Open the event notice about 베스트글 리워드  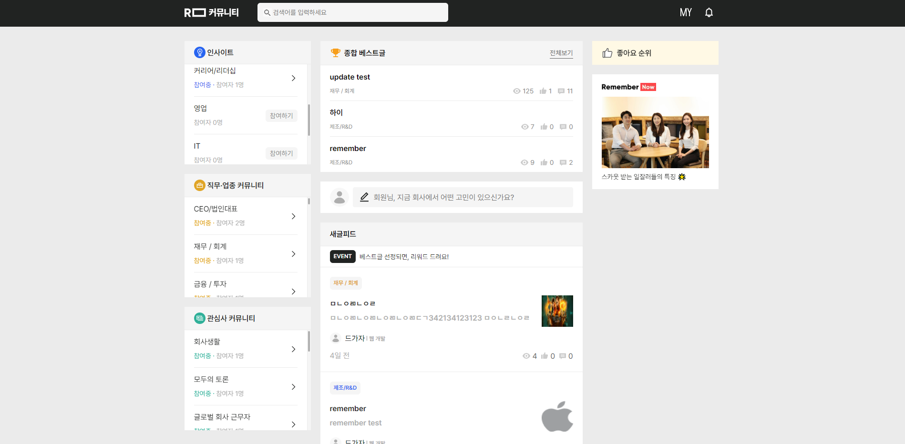[x=404, y=257]
